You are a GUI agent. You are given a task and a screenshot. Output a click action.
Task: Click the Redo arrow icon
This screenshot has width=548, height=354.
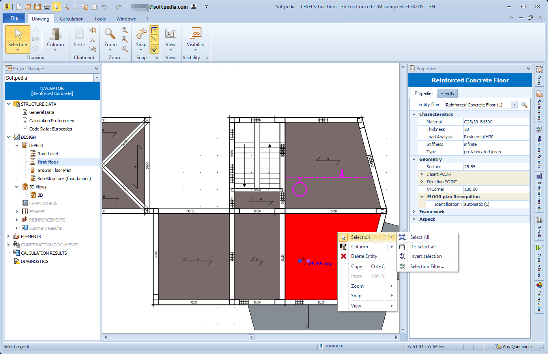[x=118, y=7]
